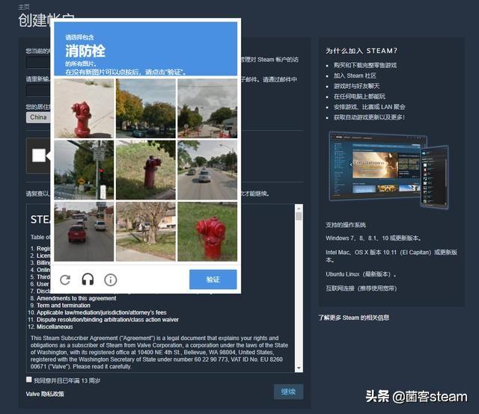Select center tile with hydrant in grass
479x414 pixels.
click(145, 170)
